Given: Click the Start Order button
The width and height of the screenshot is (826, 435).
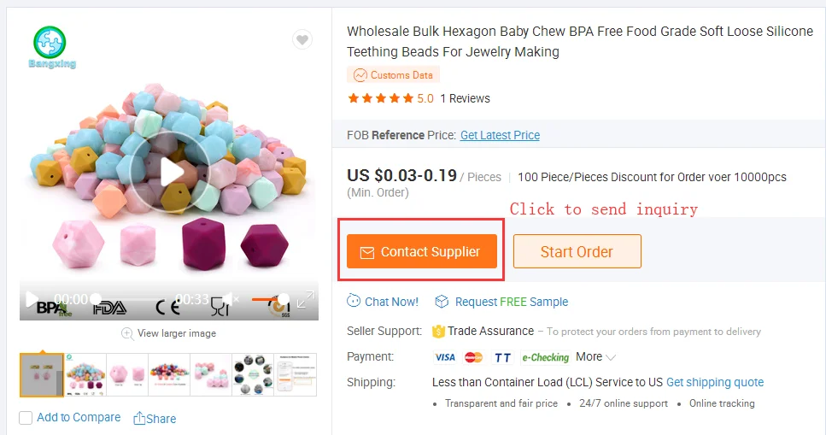Looking at the screenshot, I should [577, 252].
